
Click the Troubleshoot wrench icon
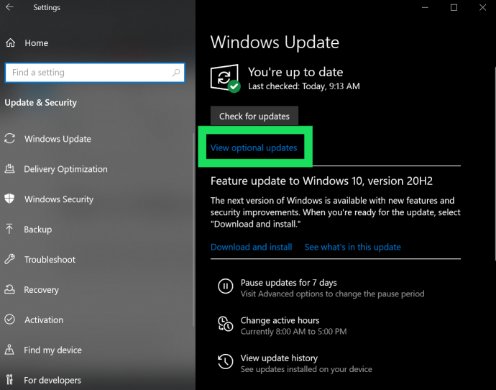pyautogui.click(x=9, y=259)
